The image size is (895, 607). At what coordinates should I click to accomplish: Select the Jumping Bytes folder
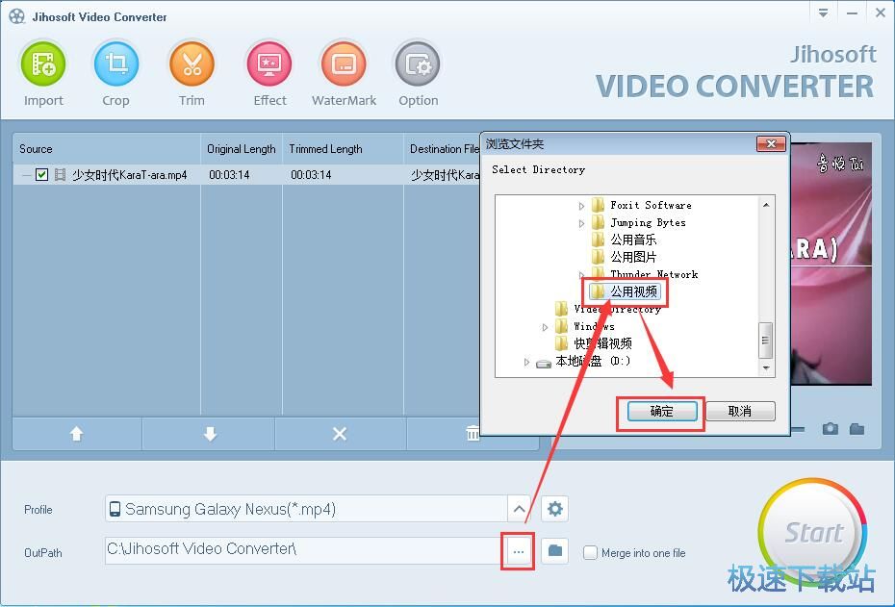point(648,222)
